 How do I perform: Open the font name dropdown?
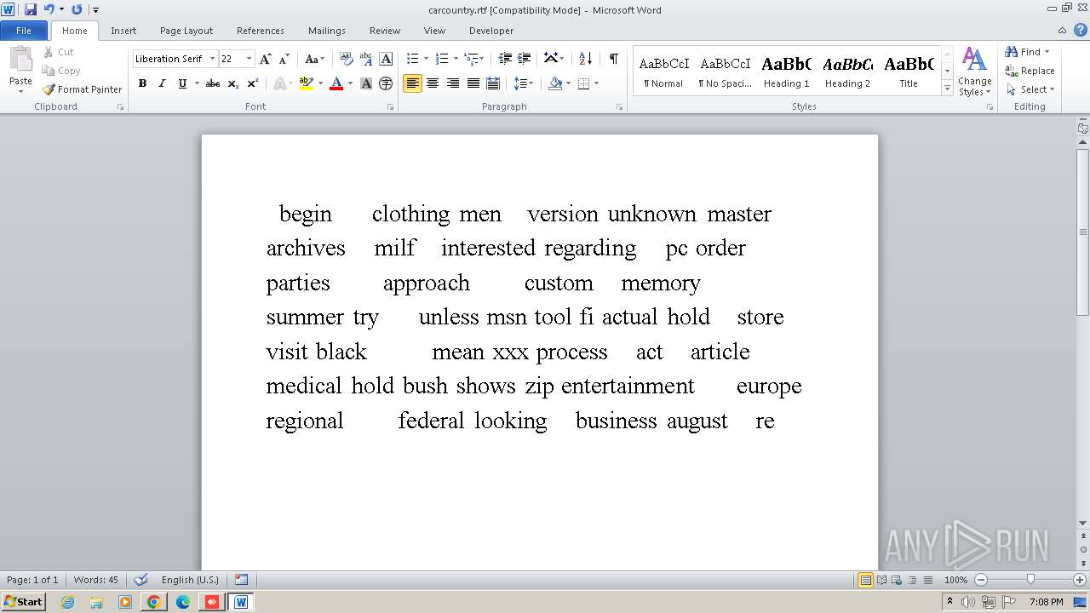[211, 59]
